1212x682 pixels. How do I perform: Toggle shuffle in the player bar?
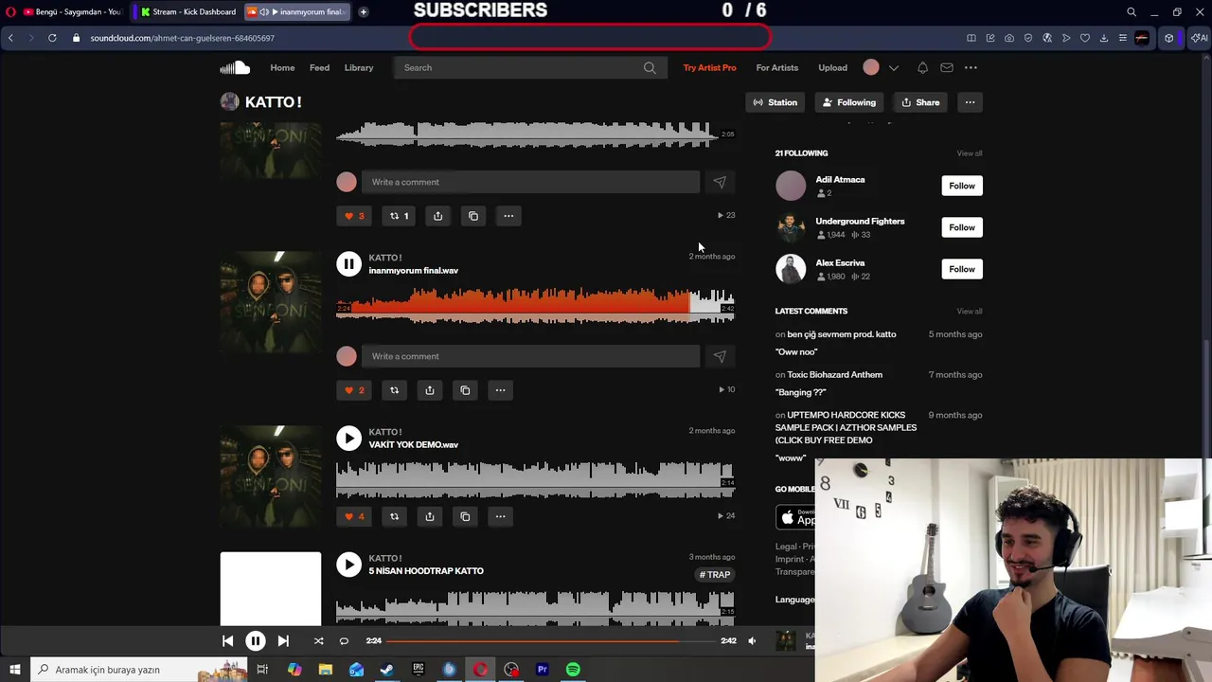coord(319,641)
